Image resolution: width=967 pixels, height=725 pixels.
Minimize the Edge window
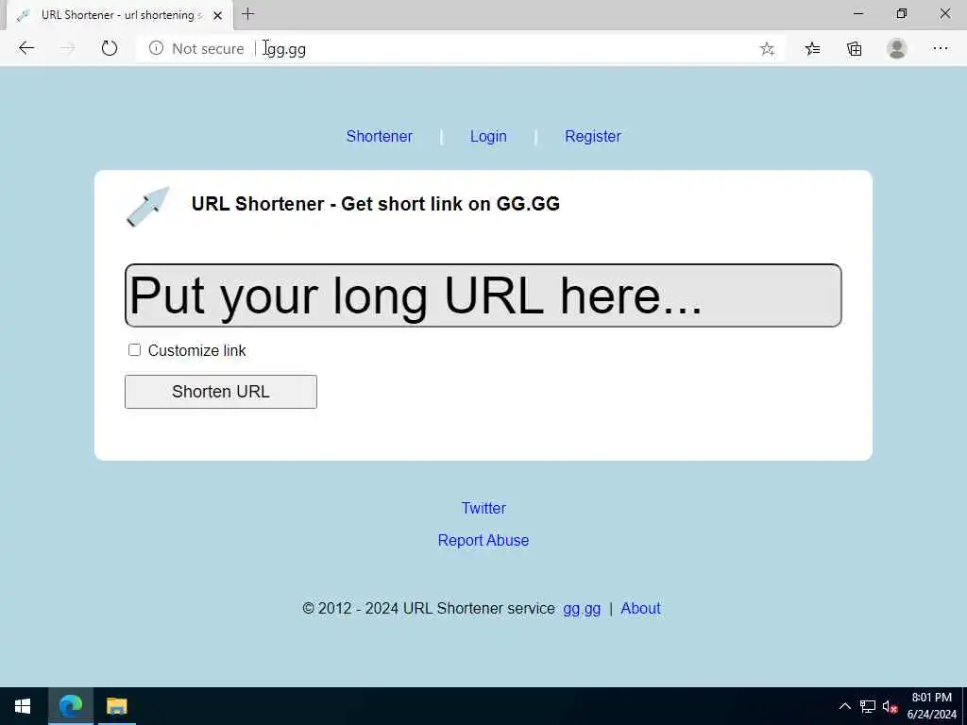pyautogui.click(x=857, y=13)
